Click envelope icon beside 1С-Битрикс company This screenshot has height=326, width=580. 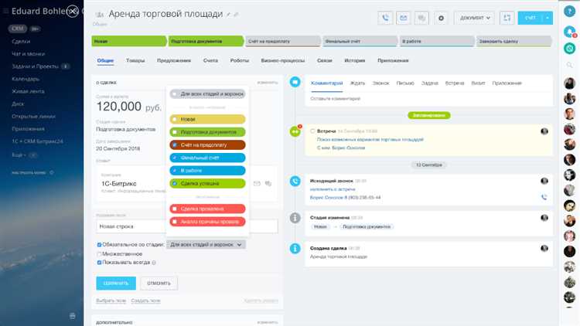[257, 183]
